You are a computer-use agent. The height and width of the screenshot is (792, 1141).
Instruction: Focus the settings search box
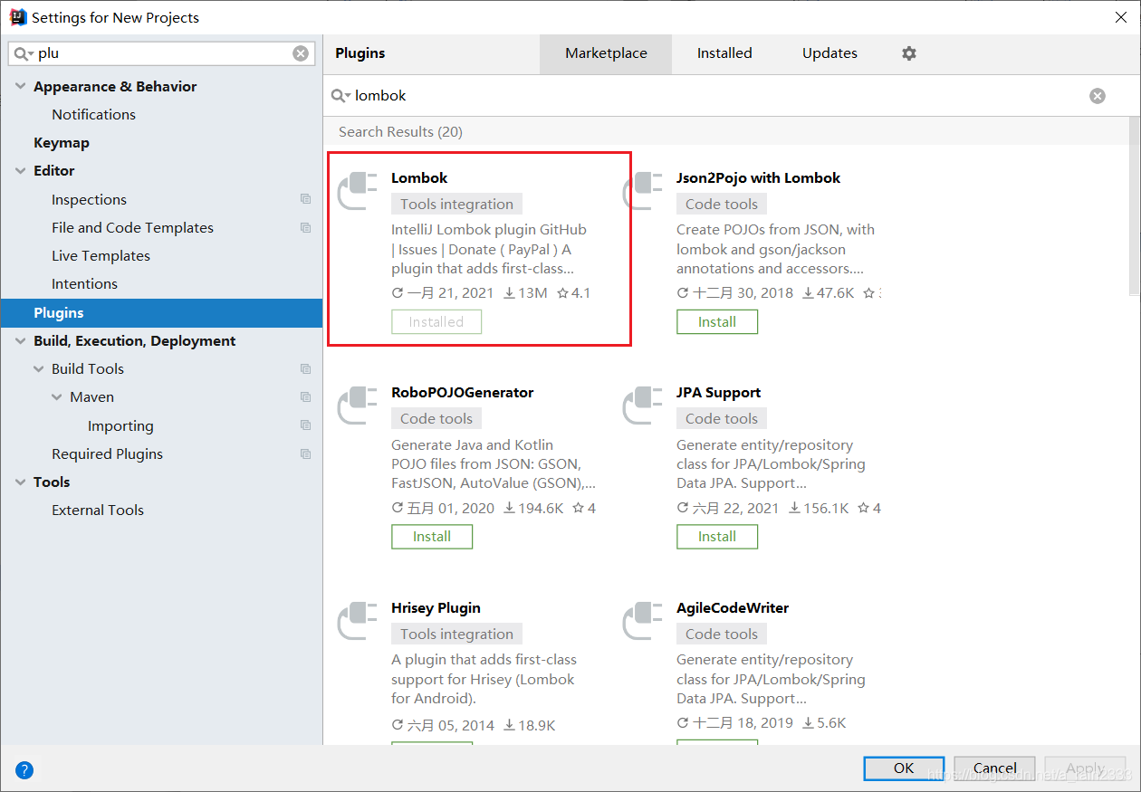[x=162, y=53]
